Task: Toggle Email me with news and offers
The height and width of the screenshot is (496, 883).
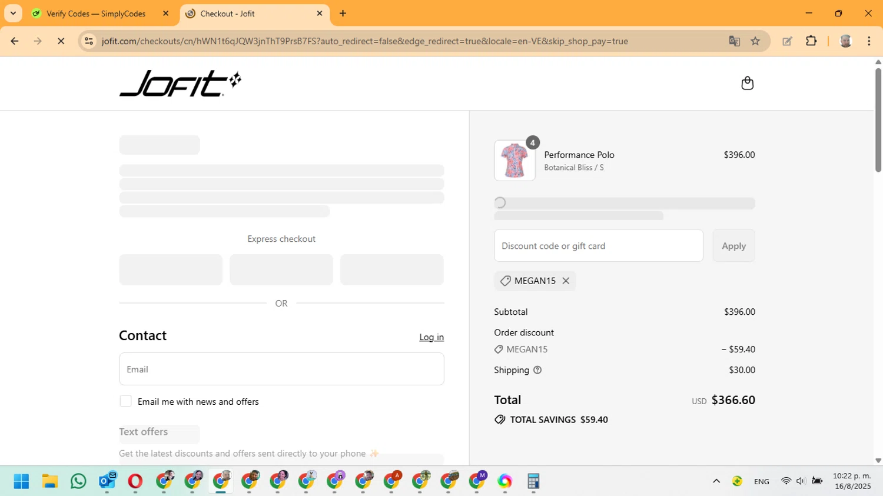Action: (x=125, y=401)
